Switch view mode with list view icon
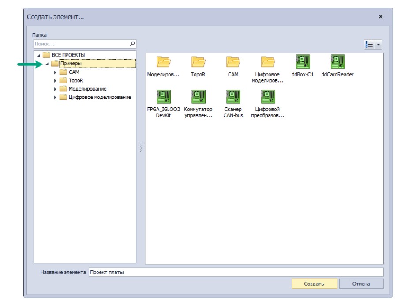The image size is (405, 299). 369,45
